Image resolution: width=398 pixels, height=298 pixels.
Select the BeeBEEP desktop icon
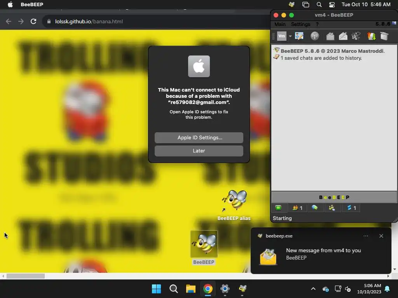click(x=204, y=248)
